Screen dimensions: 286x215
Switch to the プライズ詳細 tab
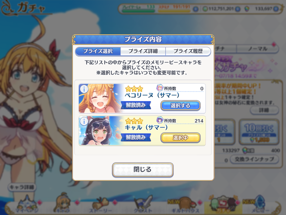point(143,51)
